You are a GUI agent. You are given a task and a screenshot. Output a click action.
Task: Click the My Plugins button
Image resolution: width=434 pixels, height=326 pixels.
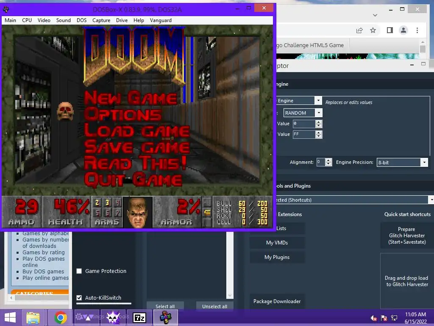[x=277, y=257]
